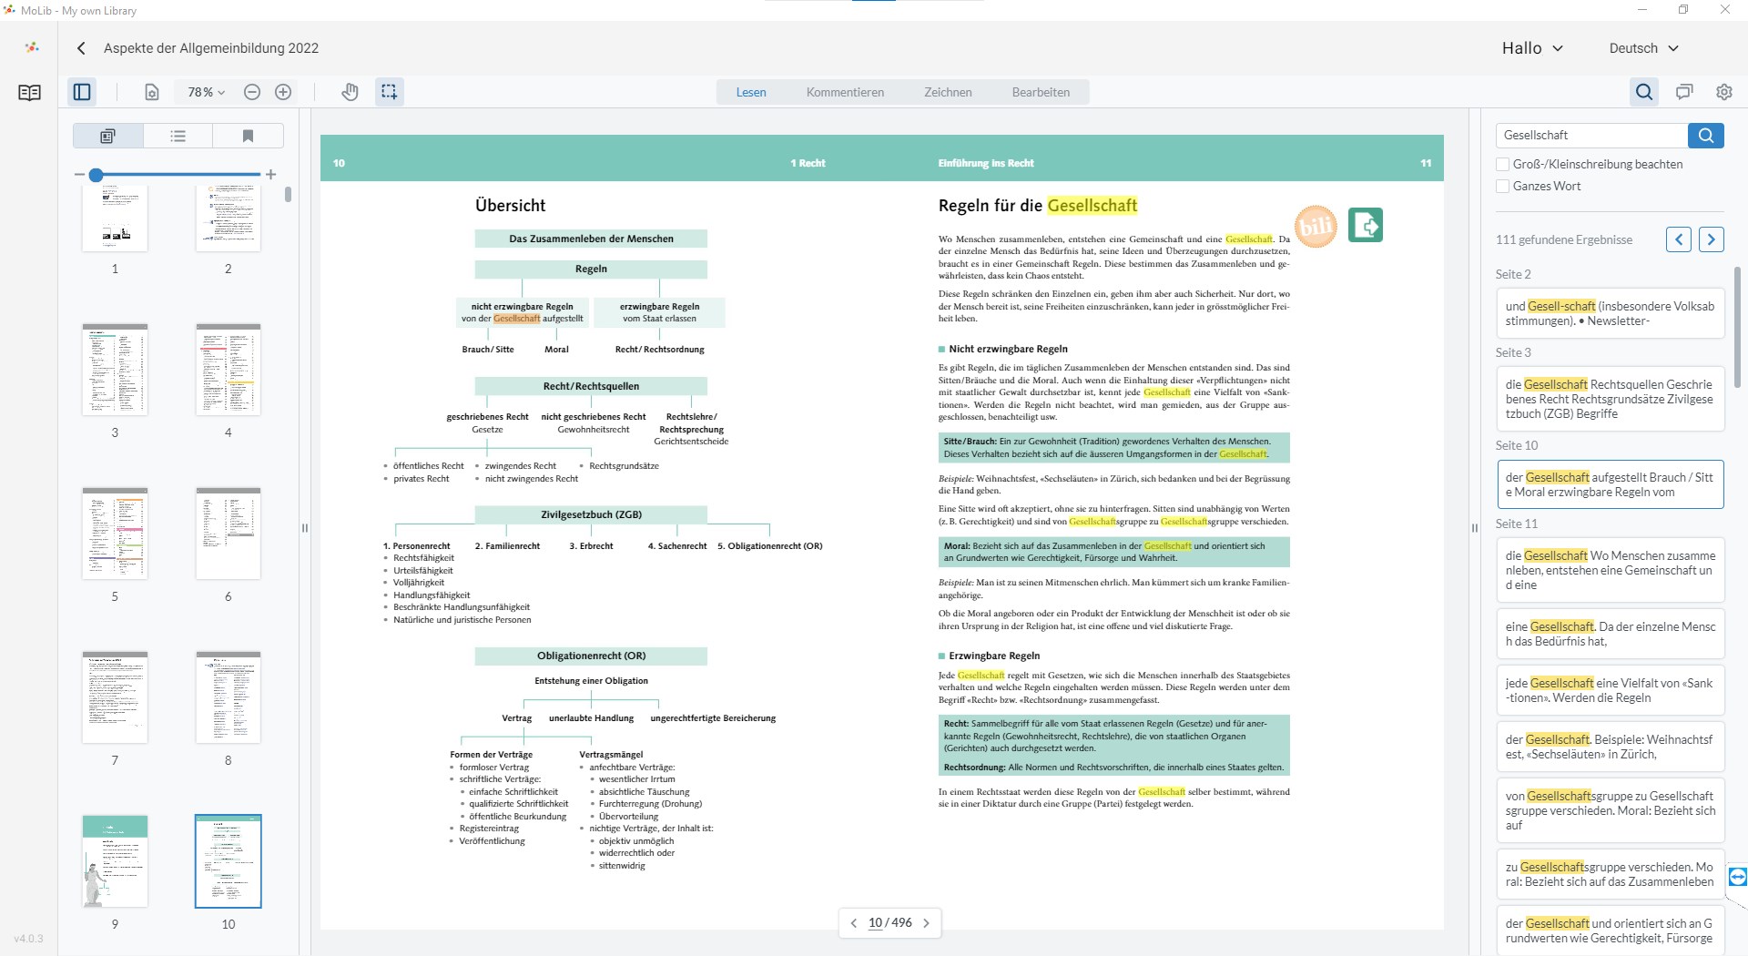
Task: Click the thumbnail panel scrollbar
Action: click(x=288, y=194)
